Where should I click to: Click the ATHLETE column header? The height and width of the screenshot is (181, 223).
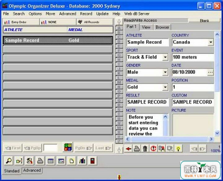pyautogui.click(x=35, y=30)
